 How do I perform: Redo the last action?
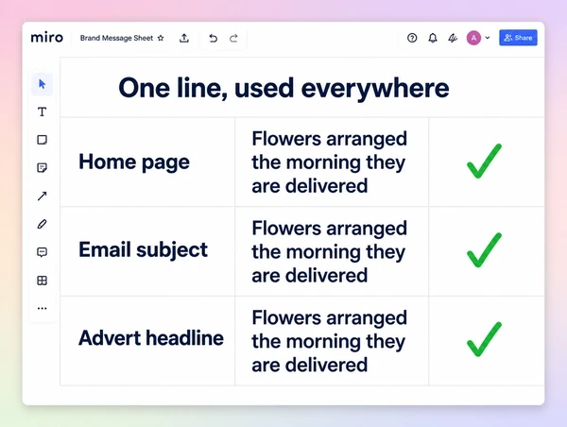[x=234, y=38]
